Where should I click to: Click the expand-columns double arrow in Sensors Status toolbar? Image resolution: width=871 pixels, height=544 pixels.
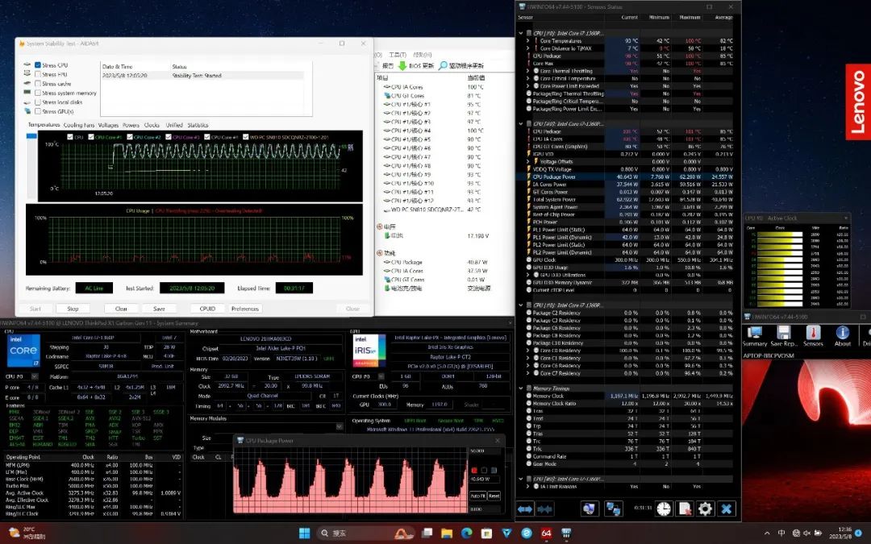pos(525,509)
